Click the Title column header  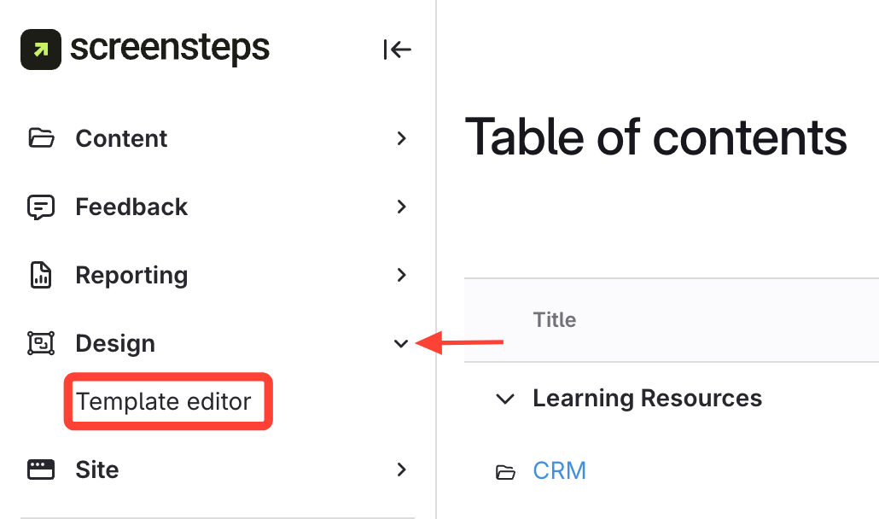click(x=555, y=320)
